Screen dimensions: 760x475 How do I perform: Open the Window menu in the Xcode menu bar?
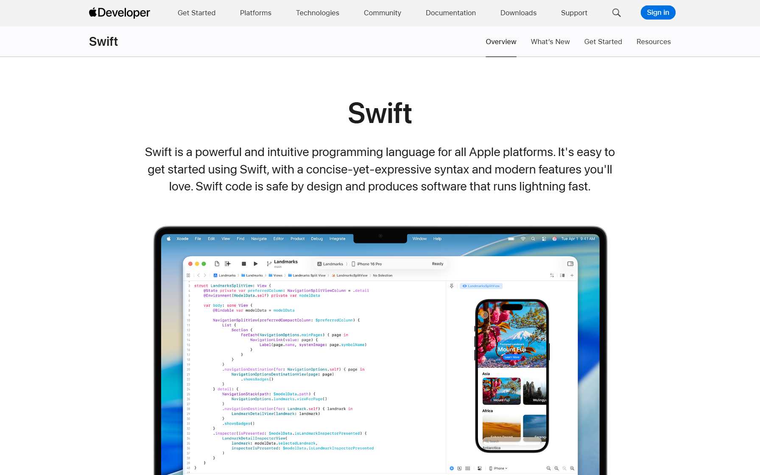point(419,239)
